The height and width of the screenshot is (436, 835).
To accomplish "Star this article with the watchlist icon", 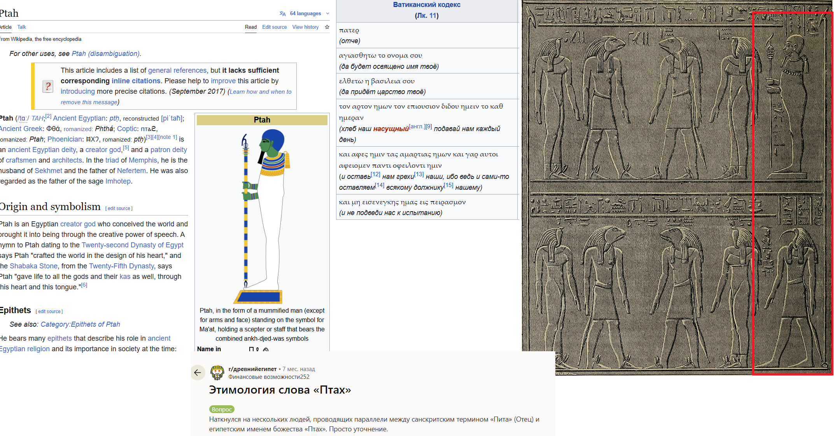I will click(327, 27).
